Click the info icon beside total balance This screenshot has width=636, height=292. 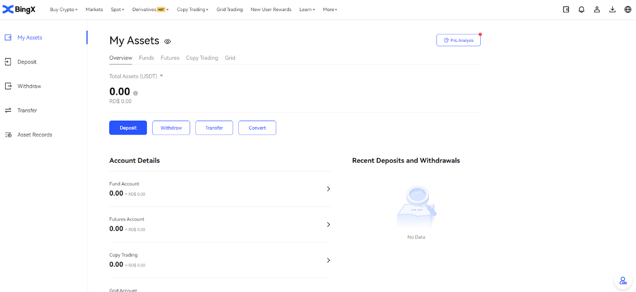pyautogui.click(x=136, y=93)
